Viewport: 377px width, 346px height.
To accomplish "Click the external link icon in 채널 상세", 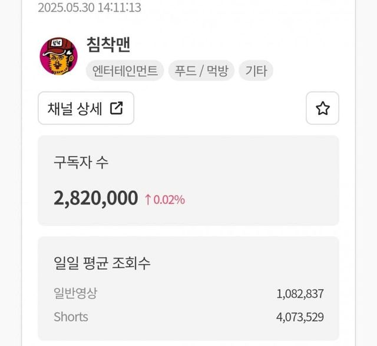I will click(117, 108).
